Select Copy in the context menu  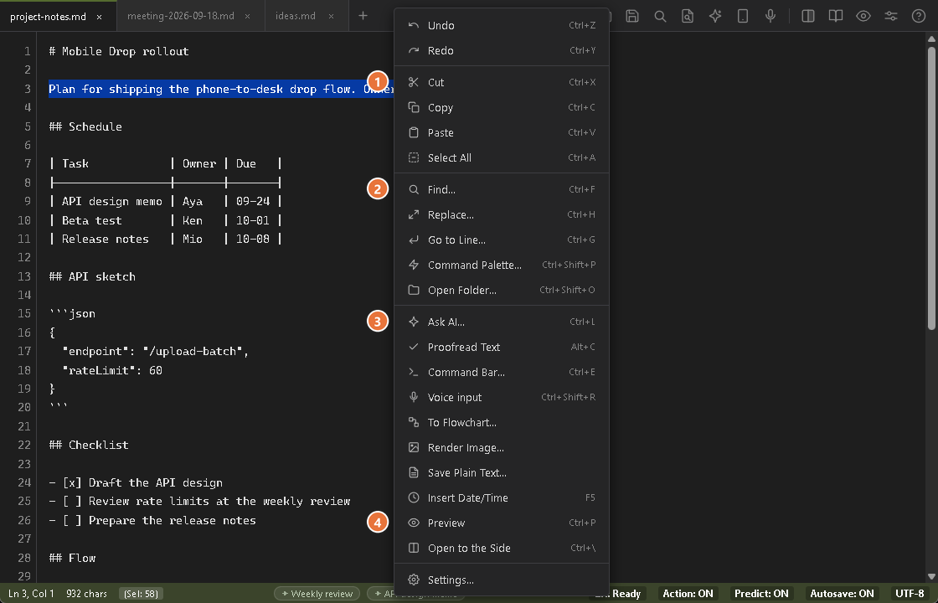[502, 107]
